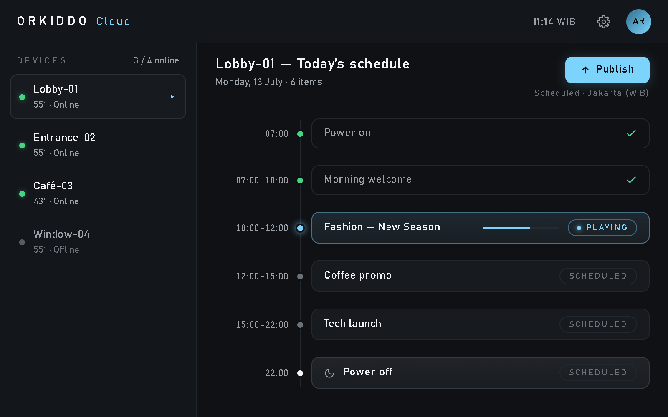Viewport: 668px width, 417px height.
Task: Click the arrow on Lobby-01 device
Action: [172, 97]
